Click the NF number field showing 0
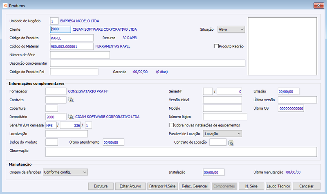The width and height of the screenshot is (327, 194). 229,91
